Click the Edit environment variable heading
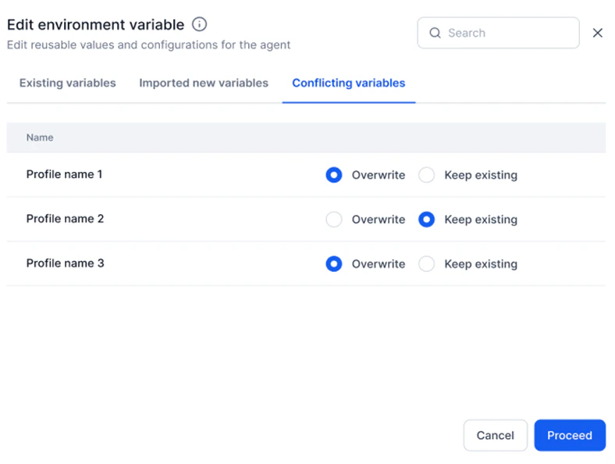Viewport: 615px width, 464px height. click(x=95, y=25)
